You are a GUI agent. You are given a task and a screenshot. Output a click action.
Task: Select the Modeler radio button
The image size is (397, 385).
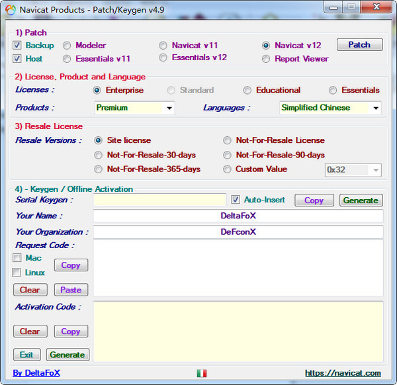pos(67,46)
